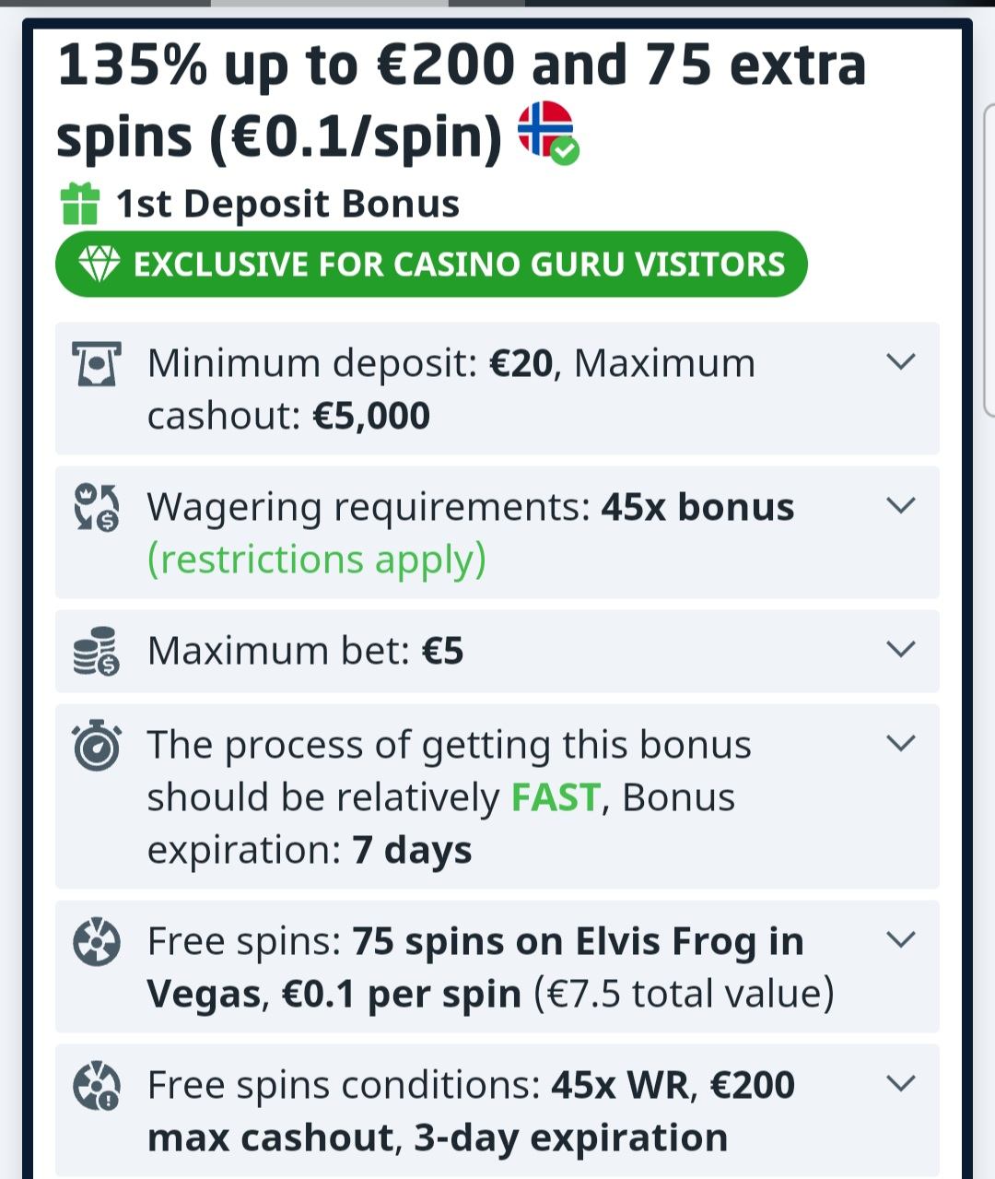
Task: Click the wagering requirements icon
Action: click(96, 508)
